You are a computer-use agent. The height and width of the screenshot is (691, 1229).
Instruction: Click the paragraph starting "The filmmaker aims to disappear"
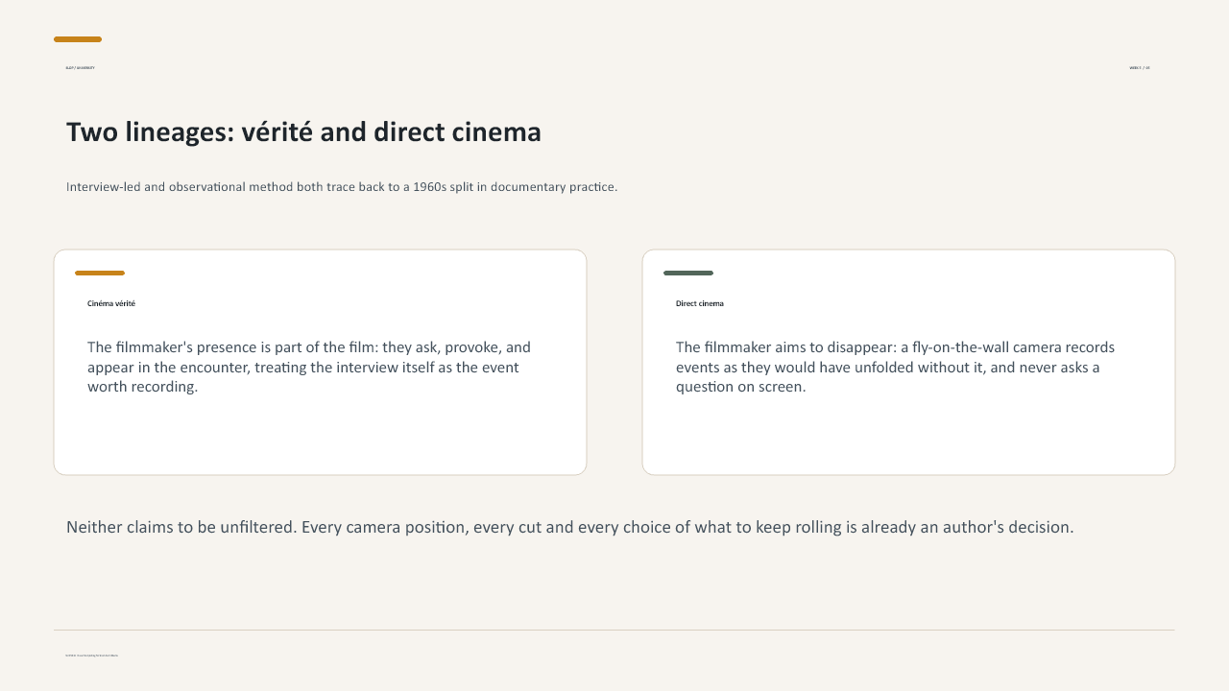click(895, 367)
